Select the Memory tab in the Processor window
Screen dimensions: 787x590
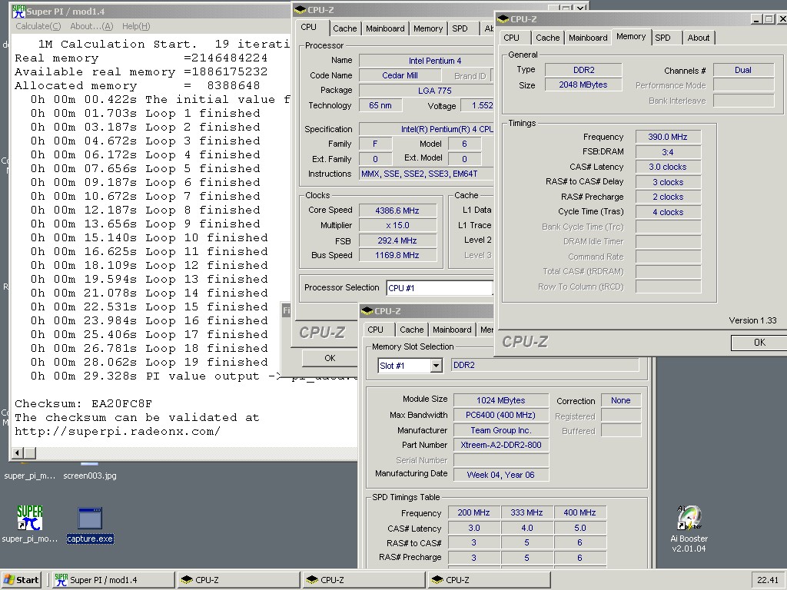click(428, 28)
